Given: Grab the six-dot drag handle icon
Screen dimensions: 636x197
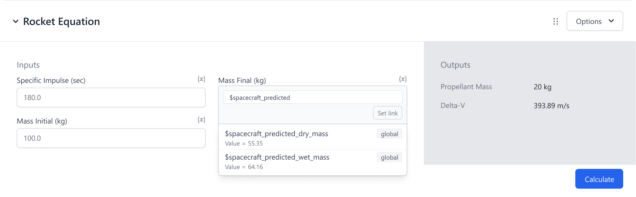Looking at the screenshot, I should coord(556,21).
